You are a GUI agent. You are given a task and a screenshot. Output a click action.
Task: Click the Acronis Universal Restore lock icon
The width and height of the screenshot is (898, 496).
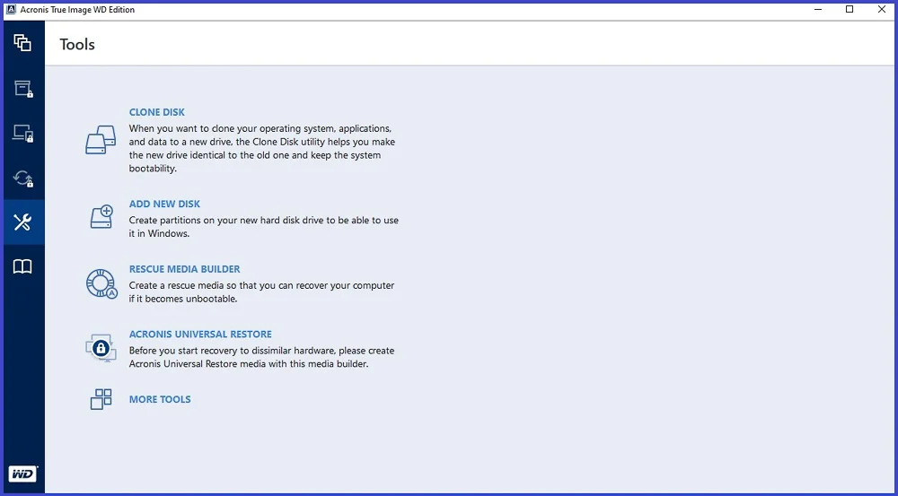[101, 348]
